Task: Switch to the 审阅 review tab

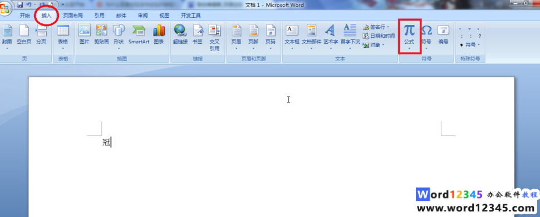Action: click(143, 16)
